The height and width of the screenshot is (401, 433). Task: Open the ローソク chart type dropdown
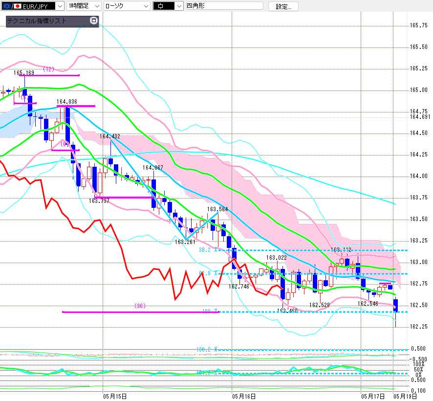[x=127, y=6]
